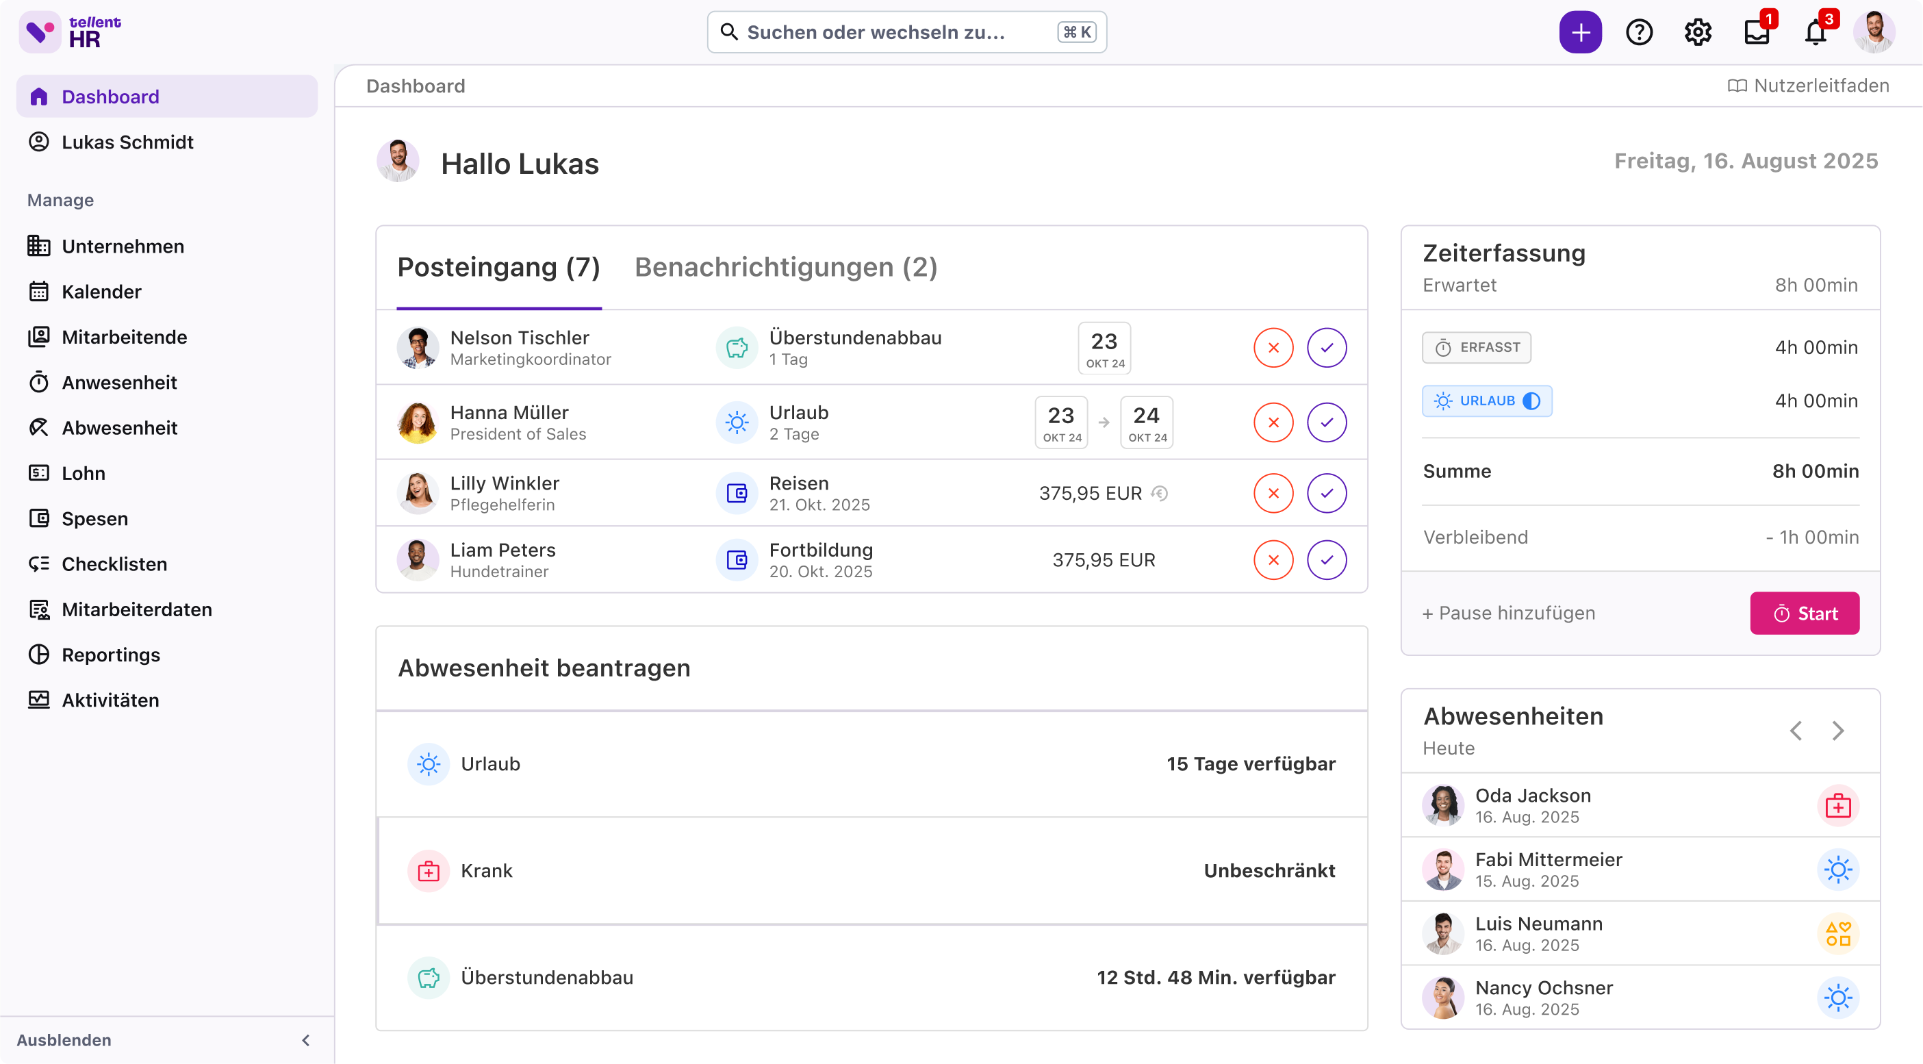The height and width of the screenshot is (1064, 1923).
Task: Toggle the URLAUB switch in Zeiterfassung
Action: [1531, 401]
